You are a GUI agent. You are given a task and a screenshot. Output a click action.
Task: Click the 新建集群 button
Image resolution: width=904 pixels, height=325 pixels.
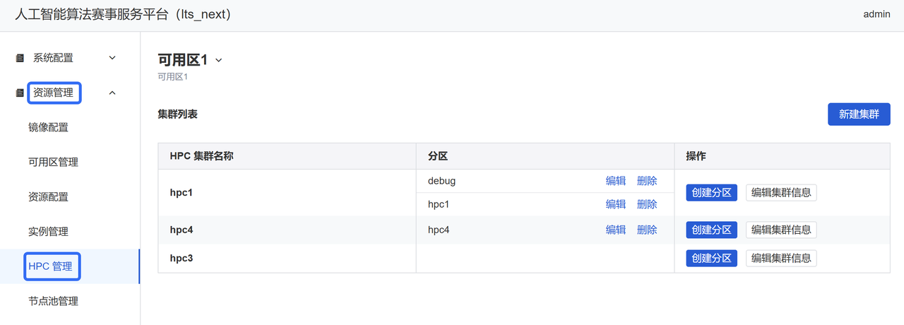[x=859, y=114]
